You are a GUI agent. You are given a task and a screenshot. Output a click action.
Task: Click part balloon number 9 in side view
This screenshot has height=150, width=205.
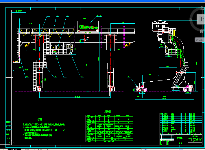click(129, 76)
